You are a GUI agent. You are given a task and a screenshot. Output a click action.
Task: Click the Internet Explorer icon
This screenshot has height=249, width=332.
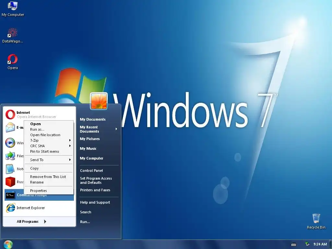[x=11, y=208]
